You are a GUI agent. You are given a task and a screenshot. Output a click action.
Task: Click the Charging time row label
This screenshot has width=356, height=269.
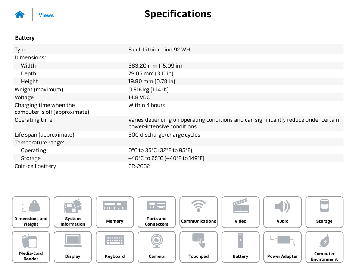click(x=52, y=109)
